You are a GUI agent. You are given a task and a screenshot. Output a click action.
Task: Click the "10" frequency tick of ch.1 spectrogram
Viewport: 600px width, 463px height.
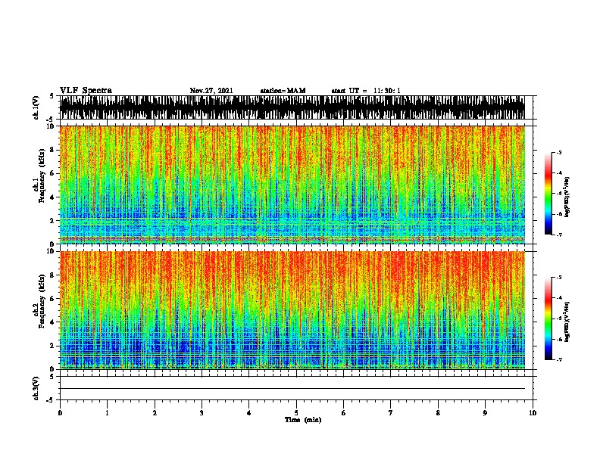pyautogui.click(x=52, y=126)
